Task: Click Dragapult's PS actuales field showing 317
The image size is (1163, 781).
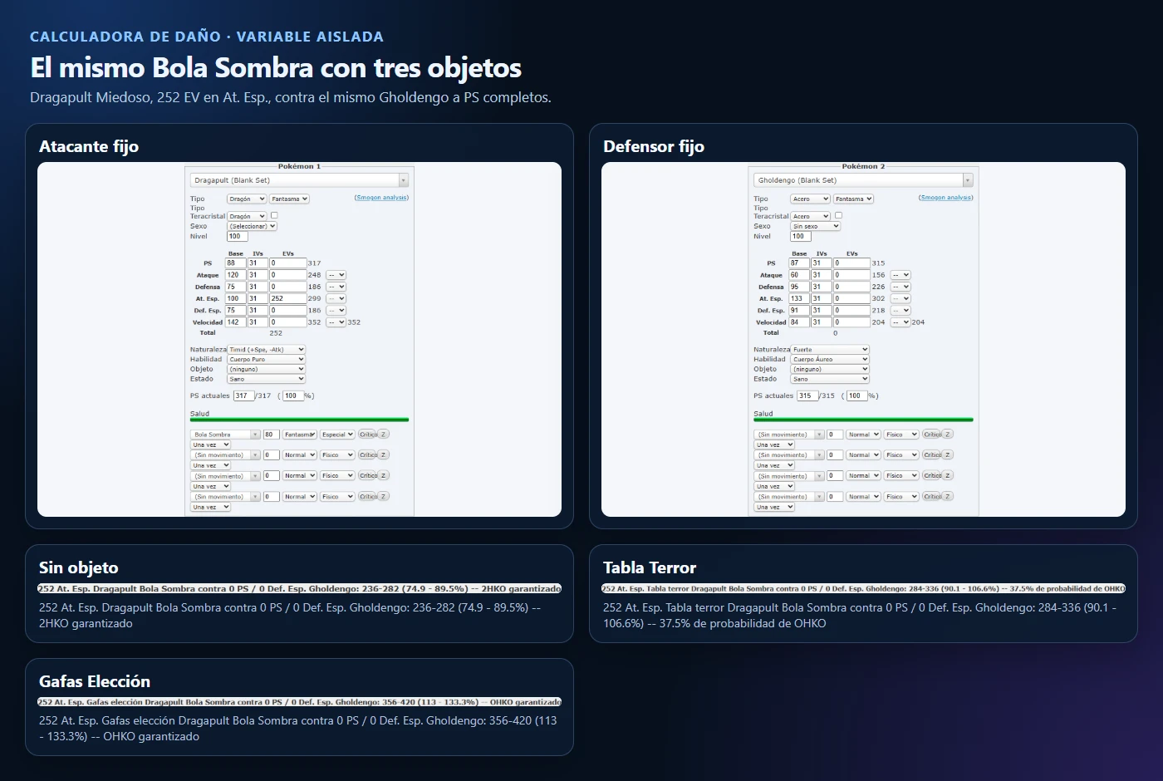Action: (243, 396)
